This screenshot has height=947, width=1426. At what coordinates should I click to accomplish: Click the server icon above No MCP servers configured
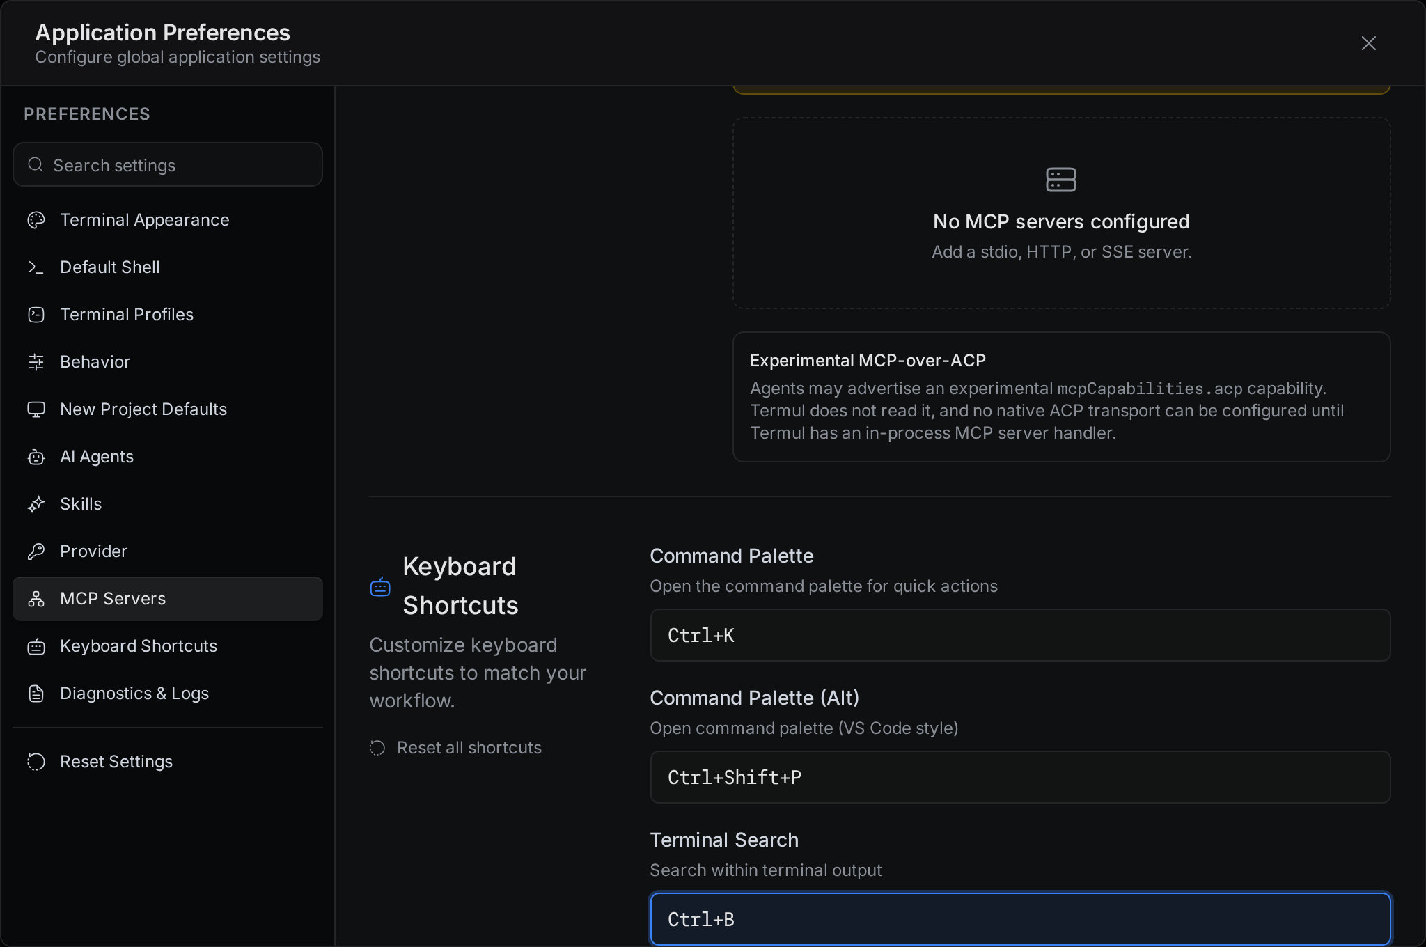(x=1061, y=180)
